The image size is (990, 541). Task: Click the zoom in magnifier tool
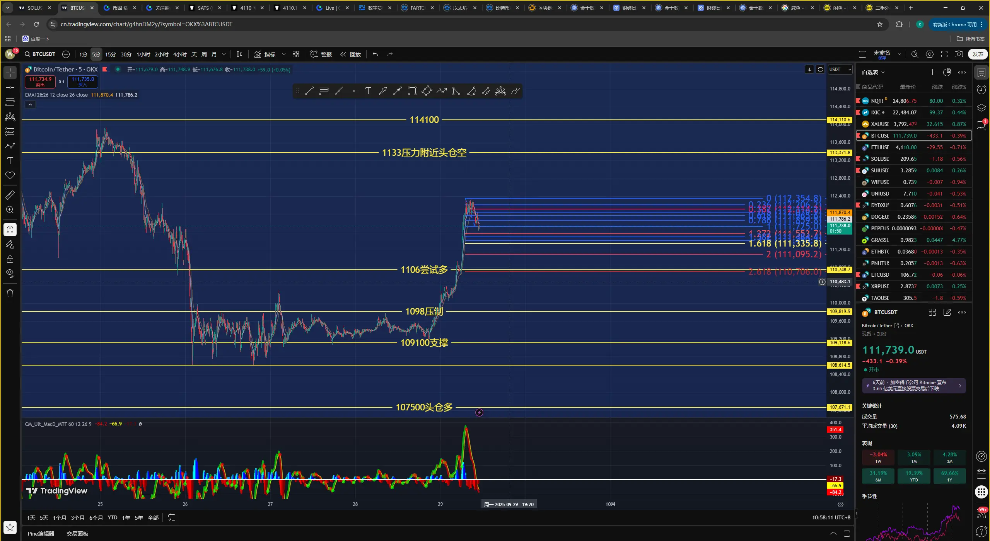(10, 210)
